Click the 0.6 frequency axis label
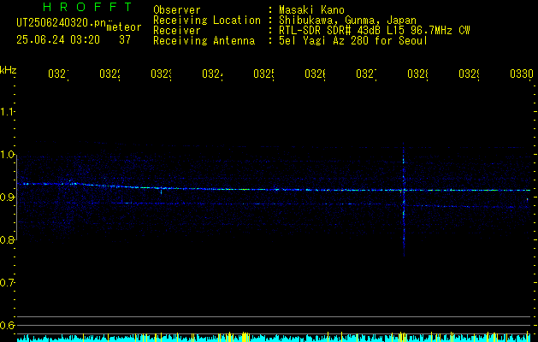 7,325
